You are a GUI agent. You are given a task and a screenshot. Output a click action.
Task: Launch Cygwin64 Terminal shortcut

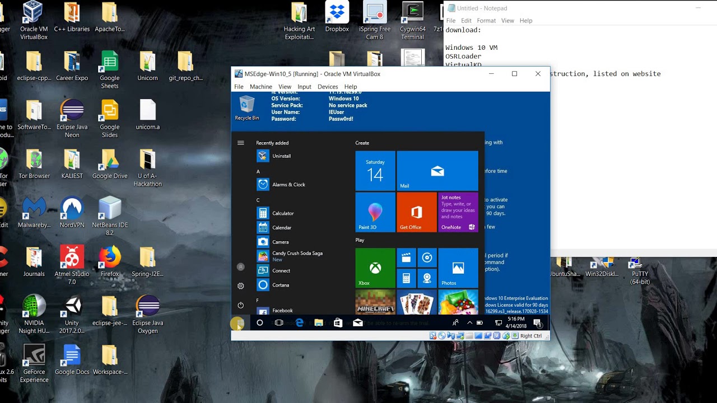412,21
